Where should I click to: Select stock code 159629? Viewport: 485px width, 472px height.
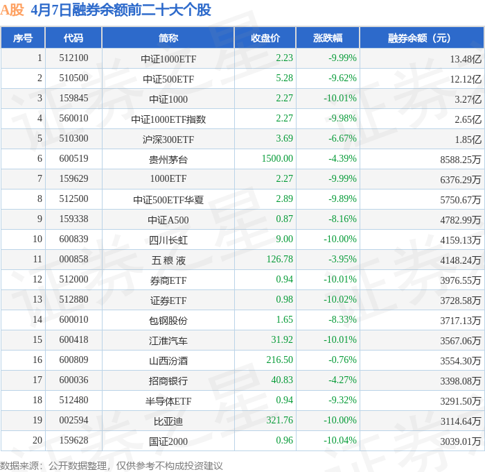click(x=73, y=179)
